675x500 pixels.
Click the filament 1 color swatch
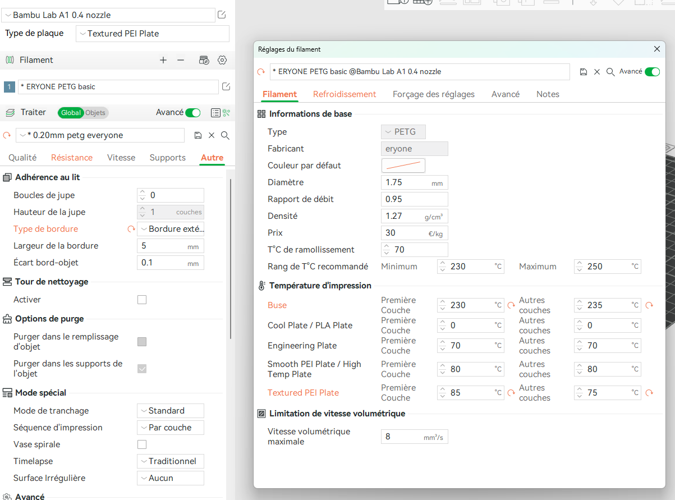(x=9, y=87)
